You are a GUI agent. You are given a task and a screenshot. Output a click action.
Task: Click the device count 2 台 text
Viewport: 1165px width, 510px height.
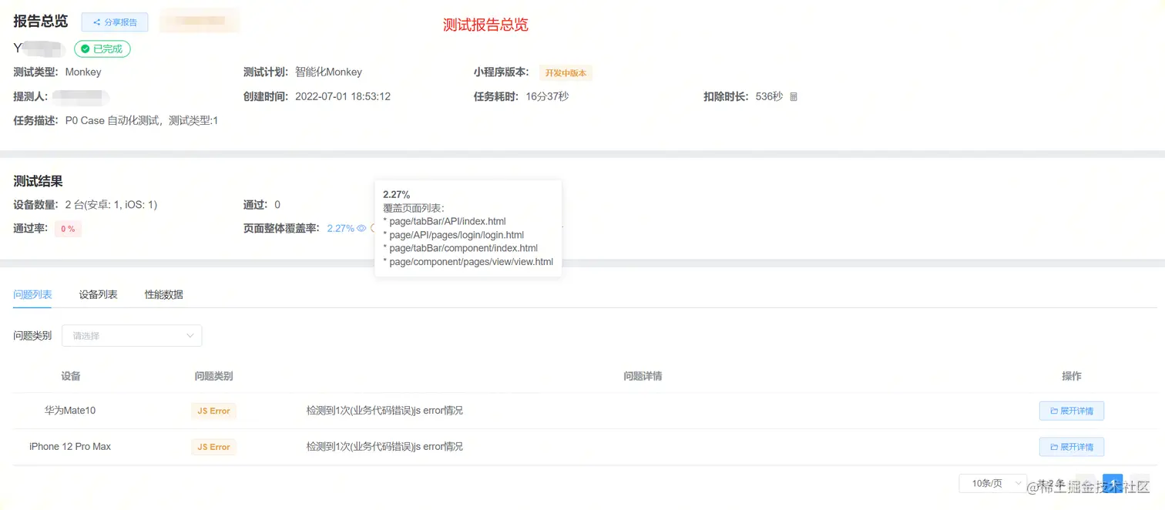(x=111, y=205)
